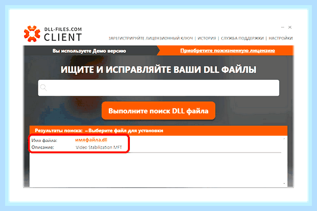Screen dimensions: 317x211
Task: Click the DLL-FILES.COM Client gear logo
Action: [x=32, y=34]
